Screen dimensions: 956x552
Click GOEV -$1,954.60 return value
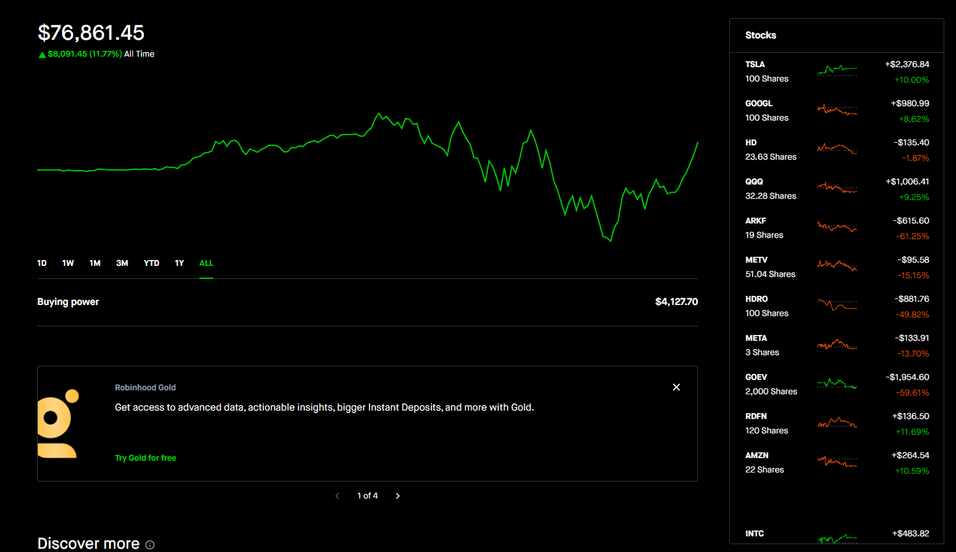click(x=908, y=377)
